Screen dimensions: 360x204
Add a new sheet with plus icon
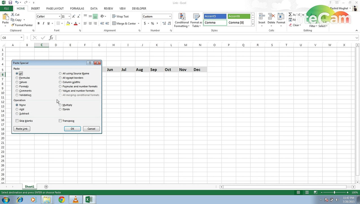(x=46, y=187)
